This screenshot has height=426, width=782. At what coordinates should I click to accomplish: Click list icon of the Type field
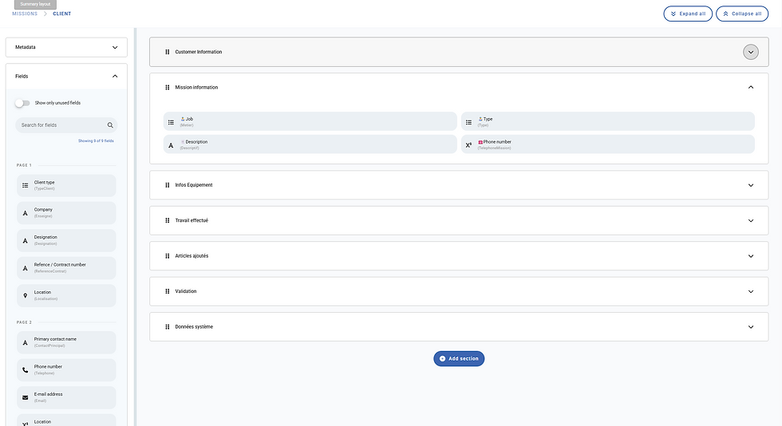click(469, 122)
